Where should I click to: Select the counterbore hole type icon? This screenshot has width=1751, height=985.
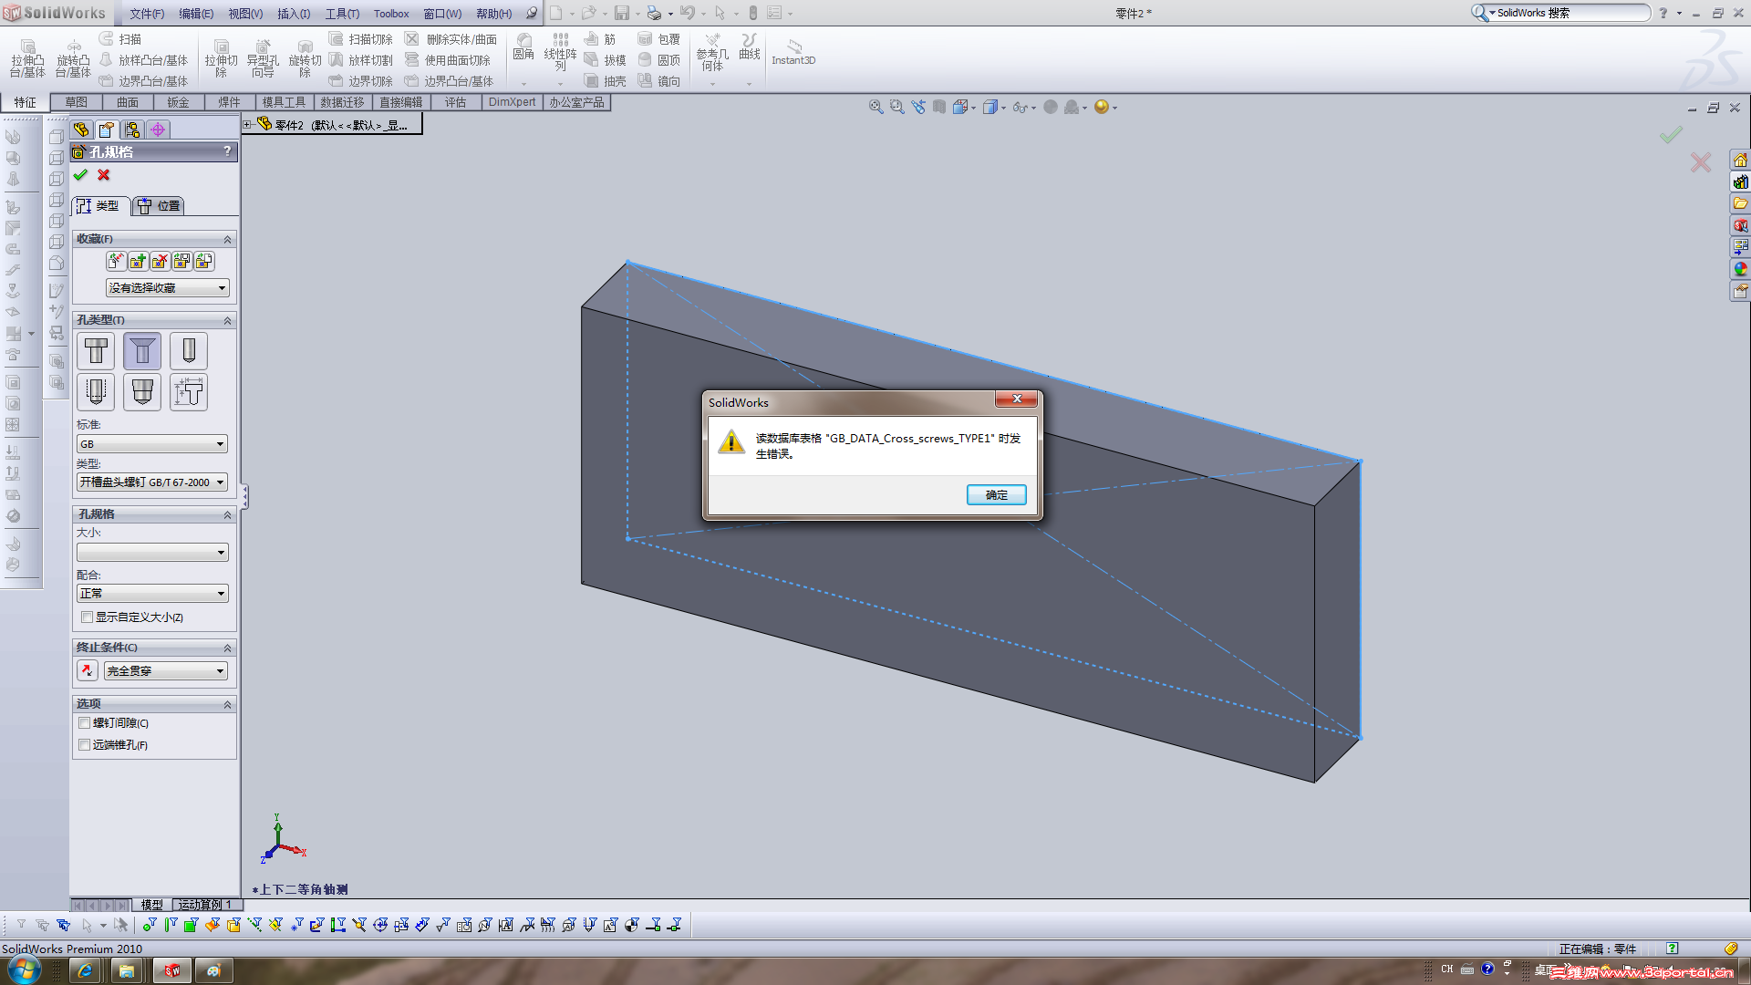coord(96,351)
